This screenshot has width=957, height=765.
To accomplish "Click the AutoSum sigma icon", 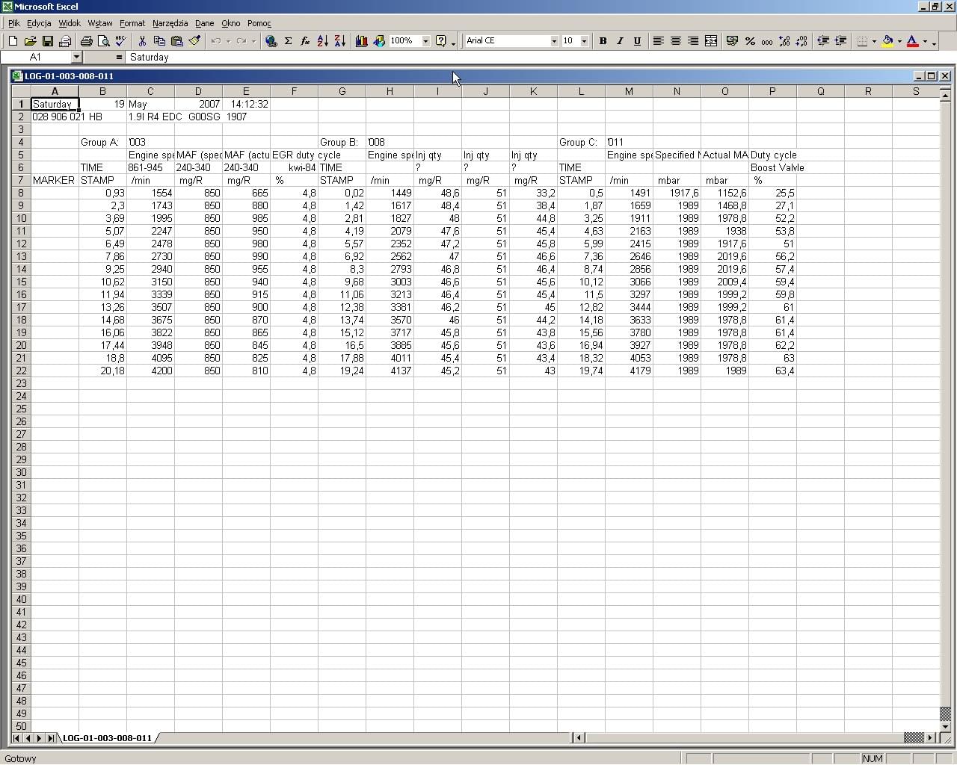I will click(288, 41).
